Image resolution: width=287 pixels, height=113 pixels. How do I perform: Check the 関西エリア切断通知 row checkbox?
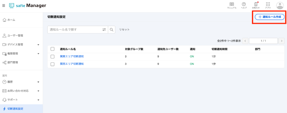tap(53, 64)
